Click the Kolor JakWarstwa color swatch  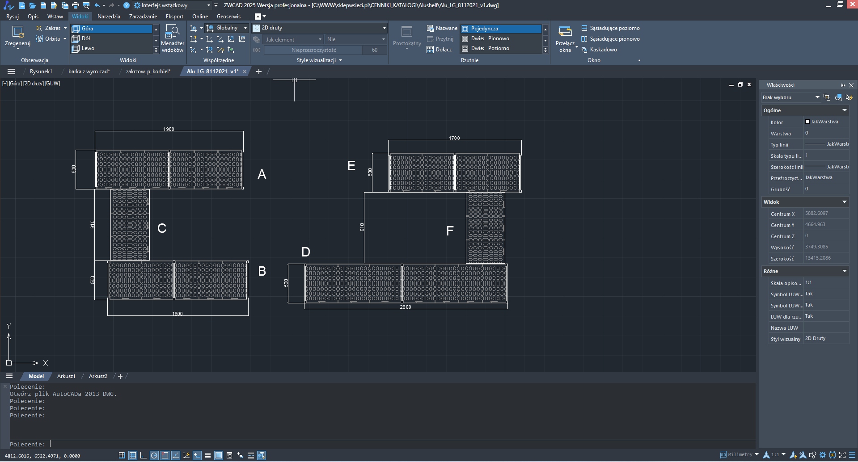coord(807,122)
